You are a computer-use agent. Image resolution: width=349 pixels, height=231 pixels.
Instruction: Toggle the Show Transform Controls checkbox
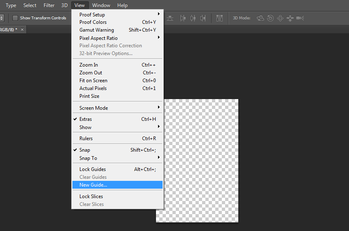coord(15,18)
